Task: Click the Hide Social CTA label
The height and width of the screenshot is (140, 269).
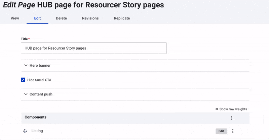Action: tap(39, 80)
